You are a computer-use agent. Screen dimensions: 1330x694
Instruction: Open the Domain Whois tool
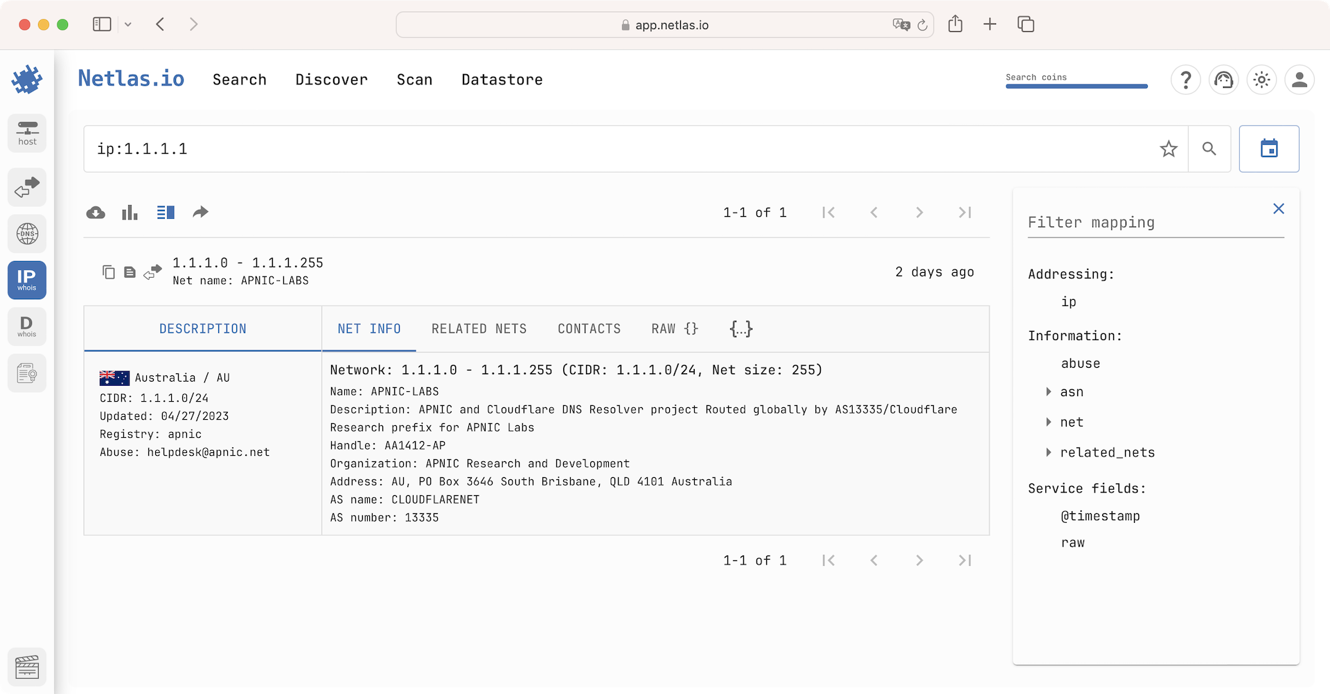26,326
